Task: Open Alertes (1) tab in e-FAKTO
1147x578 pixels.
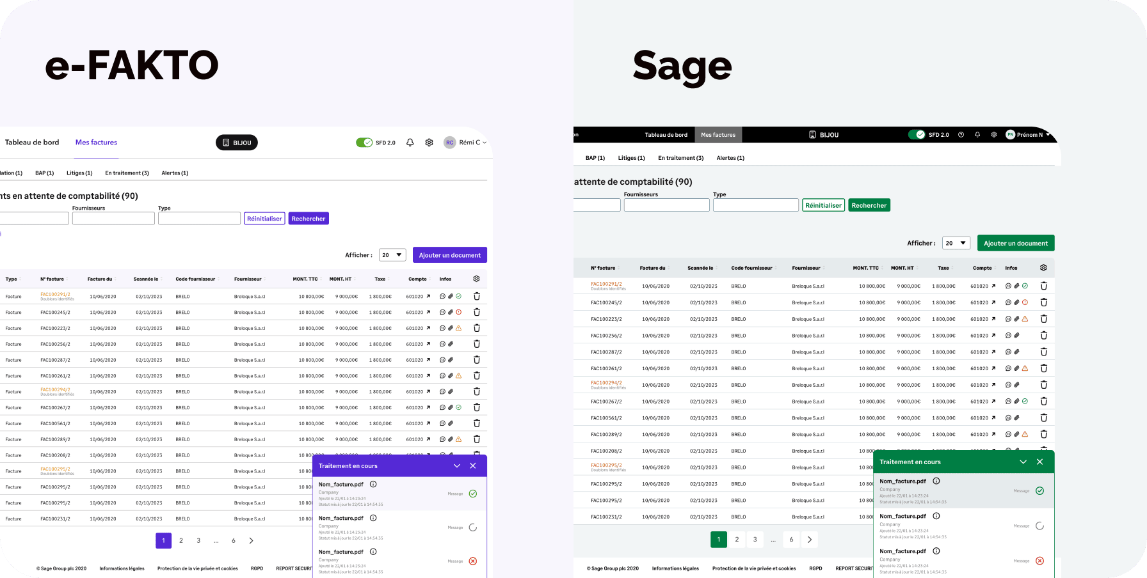Action: click(175, 173)
